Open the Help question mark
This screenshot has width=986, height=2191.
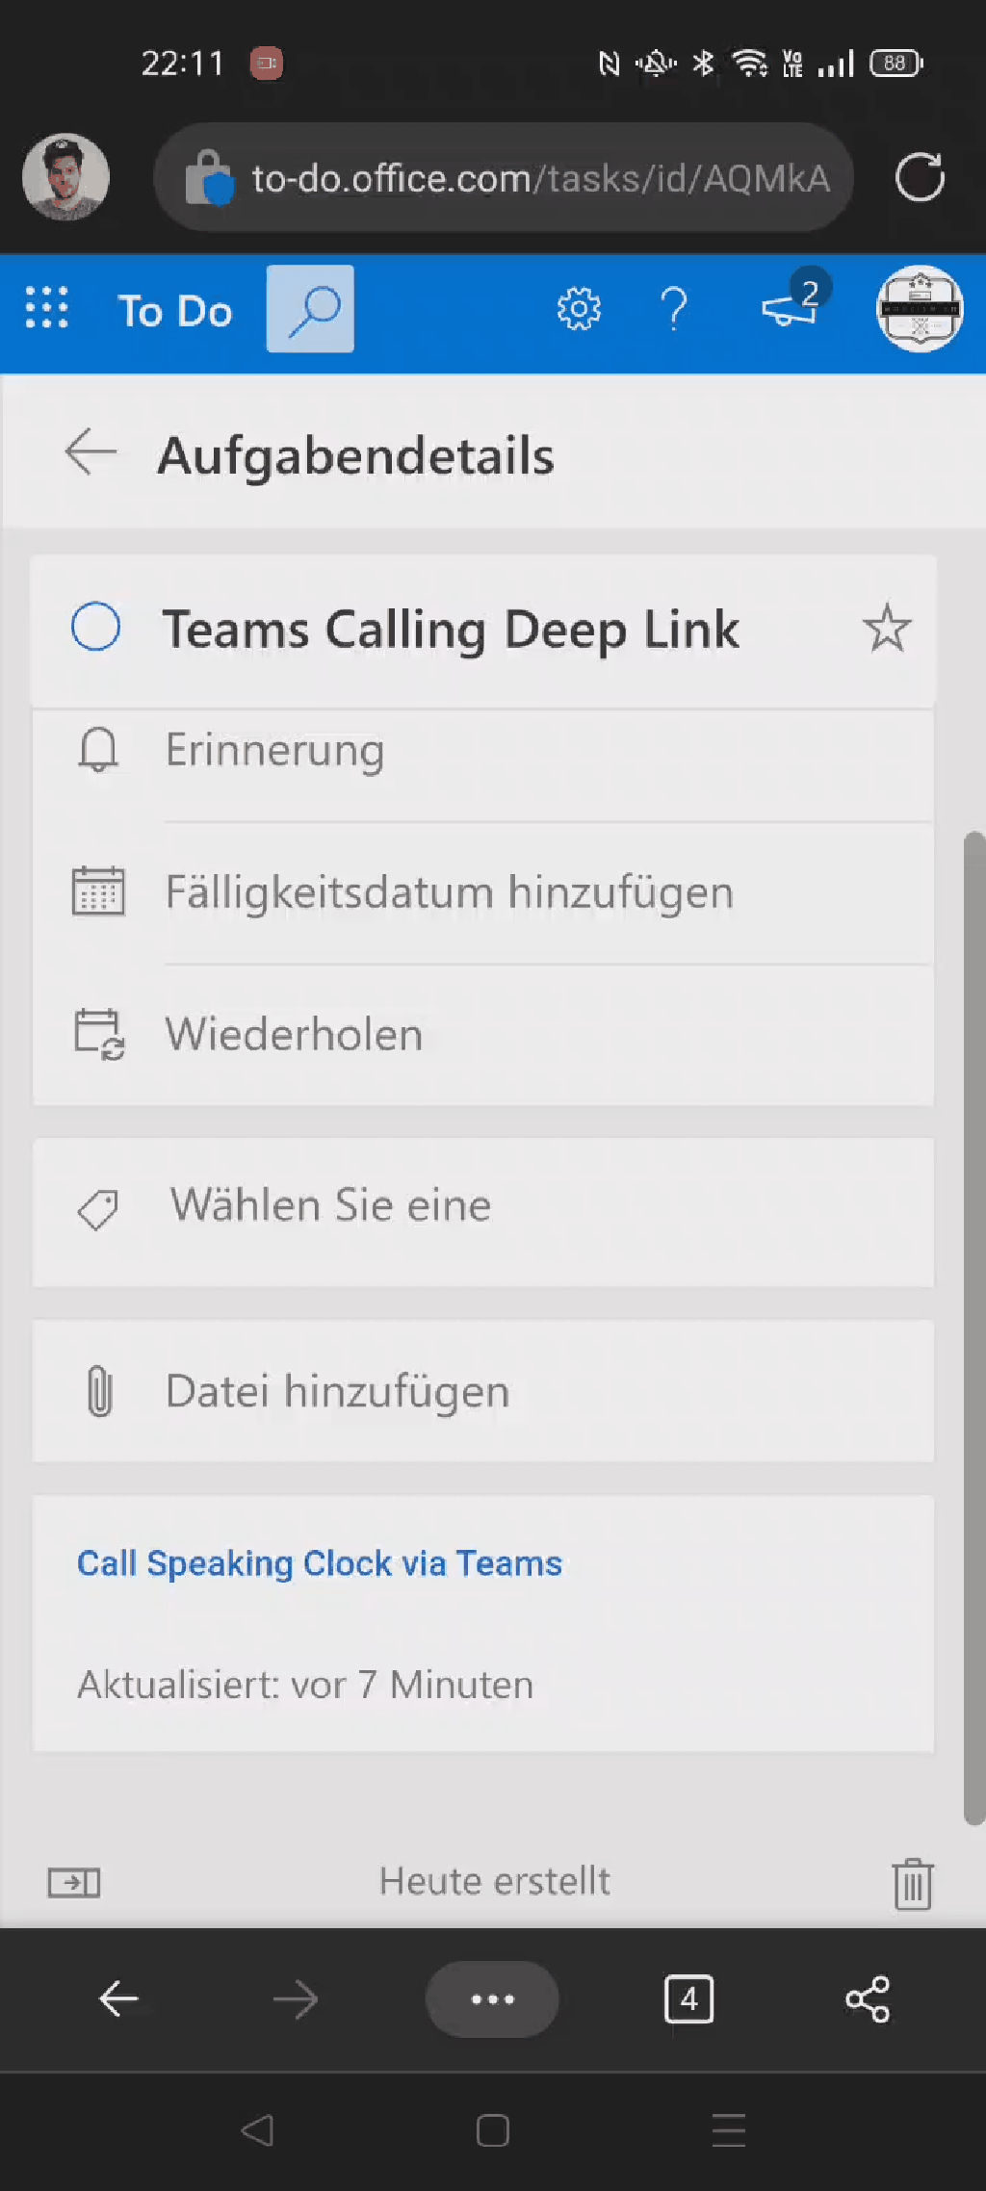pyautogui.click(x=674, y=308)
